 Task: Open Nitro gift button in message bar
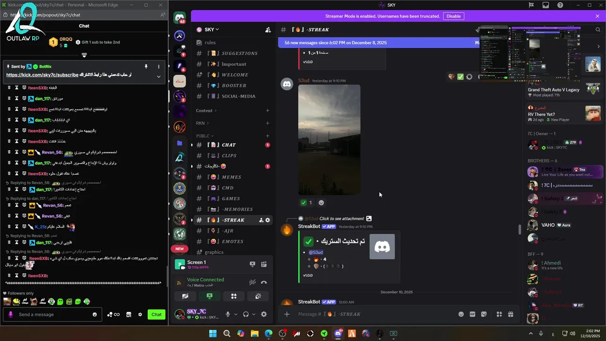point(510,314)
